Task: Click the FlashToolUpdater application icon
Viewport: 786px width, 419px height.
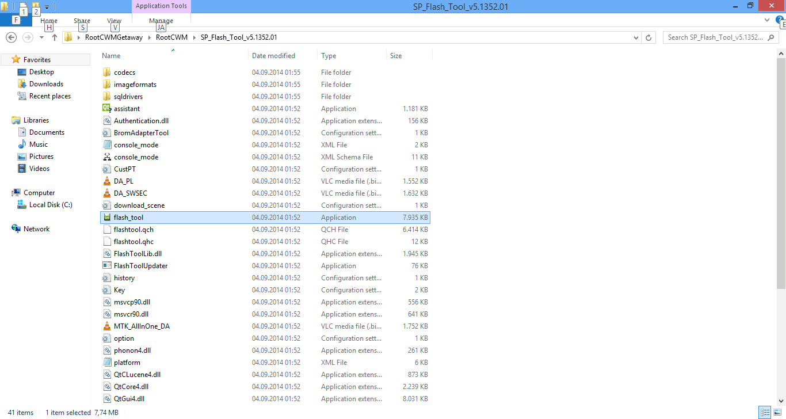Action: (106, 266)
